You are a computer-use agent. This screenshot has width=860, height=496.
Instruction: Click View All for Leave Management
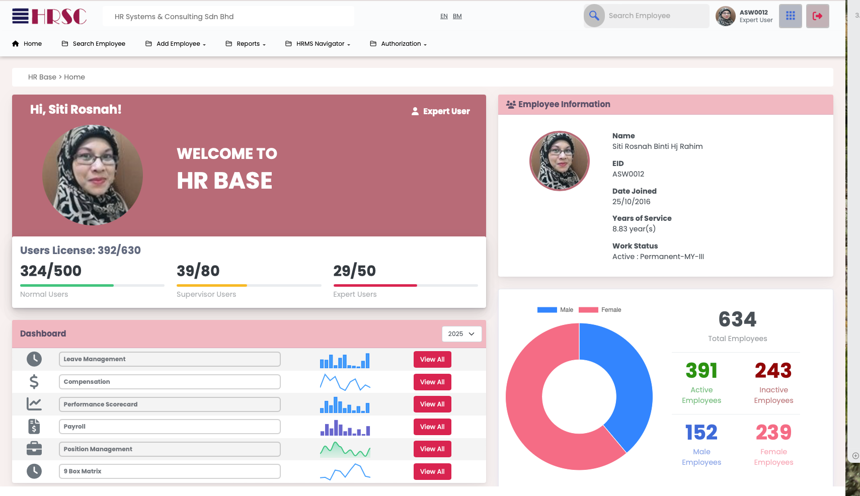pyautogui.click(x=432, y=360)
